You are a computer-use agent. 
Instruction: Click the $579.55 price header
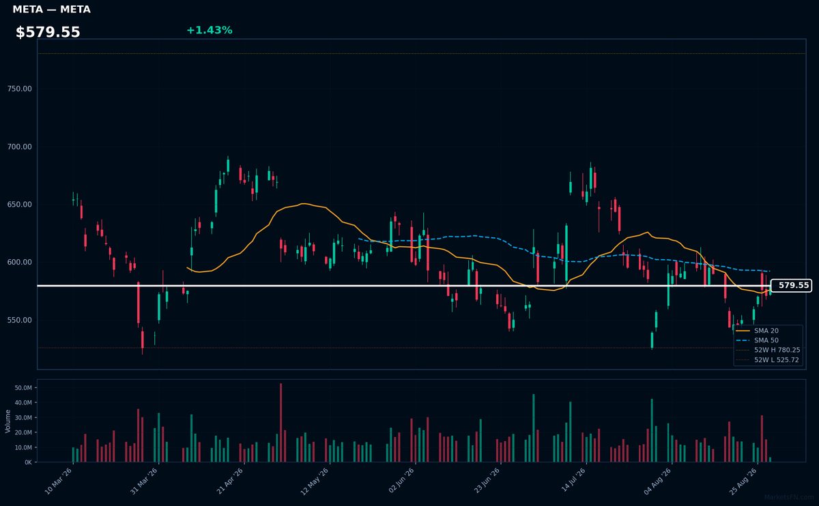(48, 32)
